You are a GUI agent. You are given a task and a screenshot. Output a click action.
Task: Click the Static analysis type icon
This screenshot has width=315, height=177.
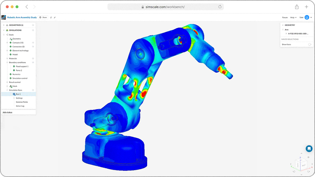(8, 35)
